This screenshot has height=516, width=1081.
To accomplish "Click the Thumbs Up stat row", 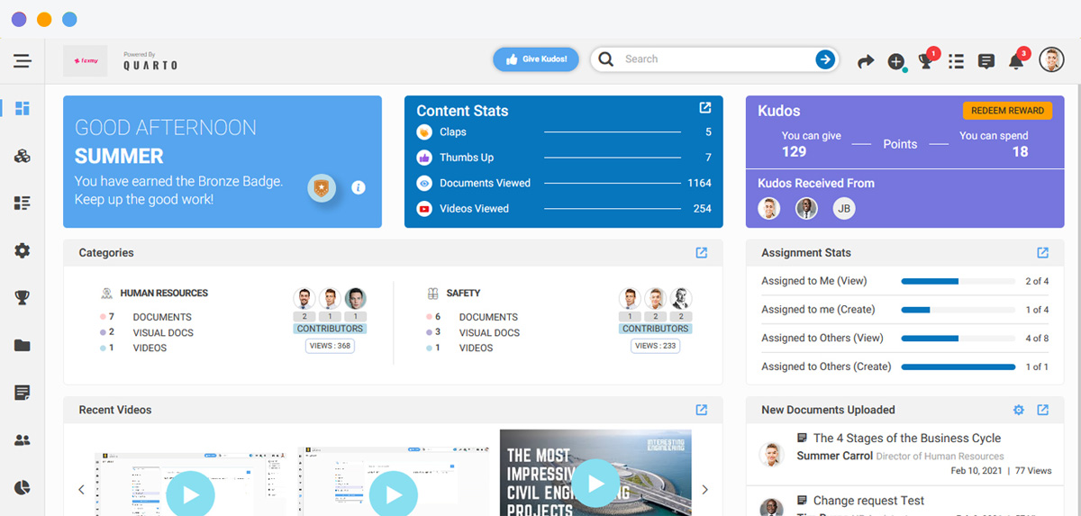I will (564, 158).
